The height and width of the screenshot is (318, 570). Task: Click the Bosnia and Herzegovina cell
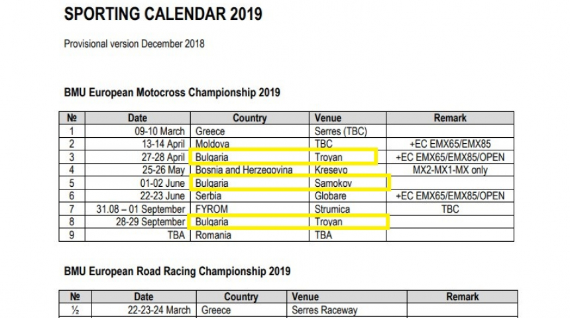pyautogui.click(x=244, y=170)
